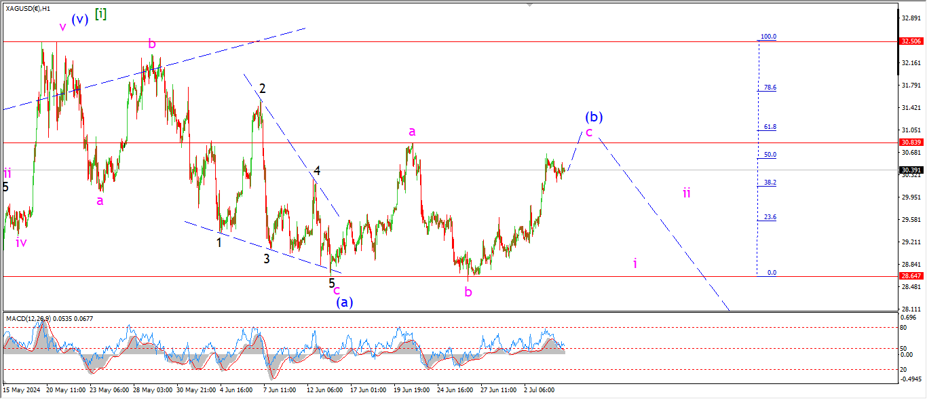Click the black wave label 3
The image size is (927, 399).
(267, 259)
